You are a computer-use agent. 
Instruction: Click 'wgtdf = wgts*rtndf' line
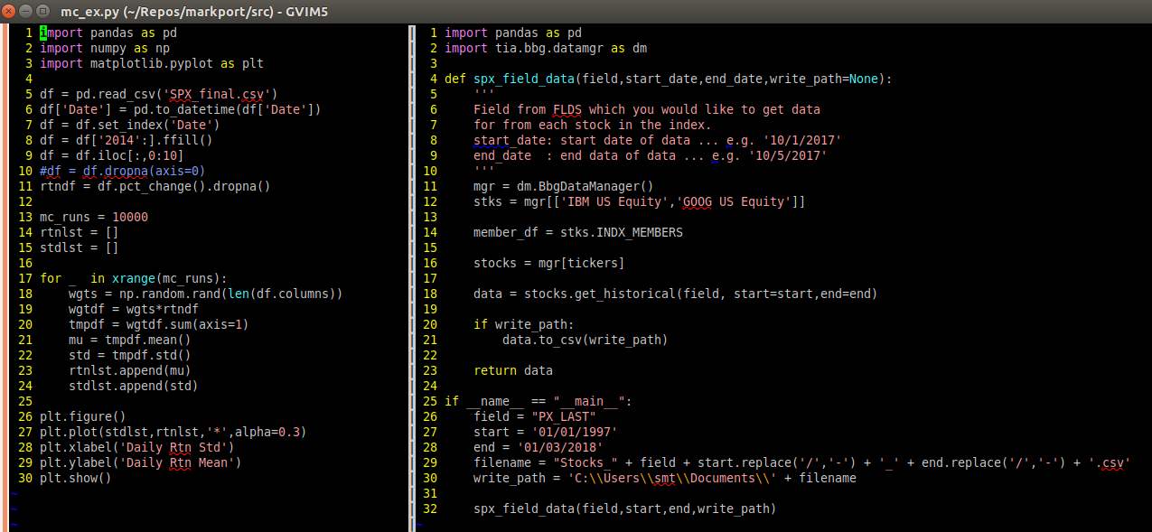(x=134, y=309)
